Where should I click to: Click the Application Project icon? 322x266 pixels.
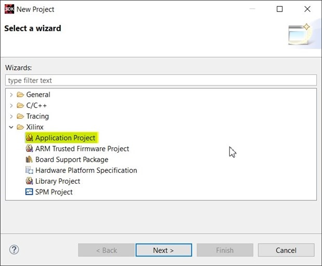(30, 138)
